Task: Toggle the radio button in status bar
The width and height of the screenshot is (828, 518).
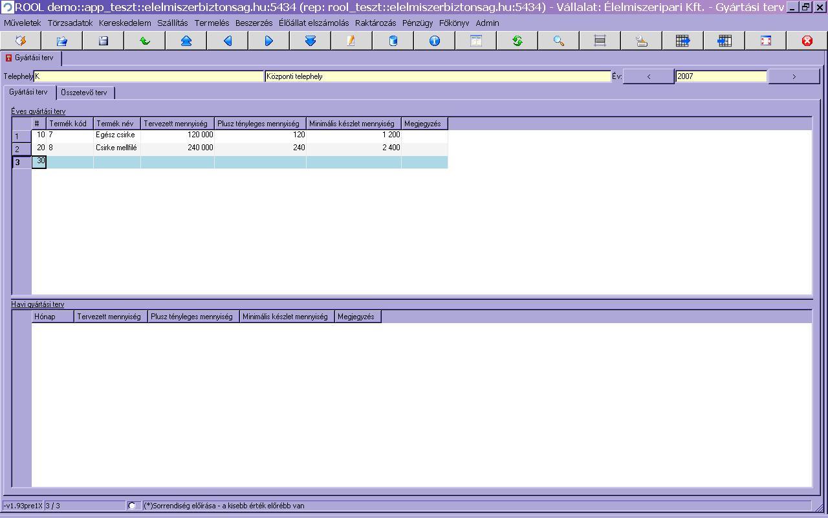Action: [132, 506]
